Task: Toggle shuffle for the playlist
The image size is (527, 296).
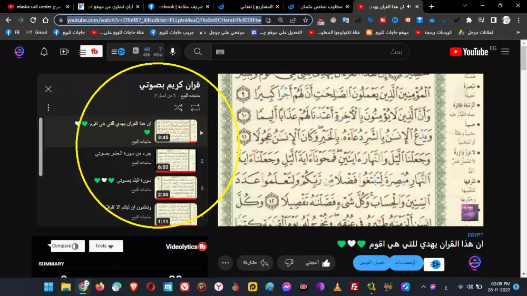Action: [178, 107]
